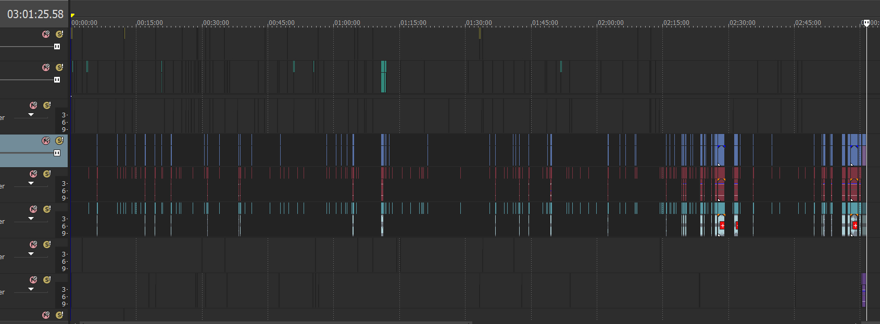The image size is (880, 324).
Task: Toggle solo on the teal-clip audio track
Action: tap(47, 209)
